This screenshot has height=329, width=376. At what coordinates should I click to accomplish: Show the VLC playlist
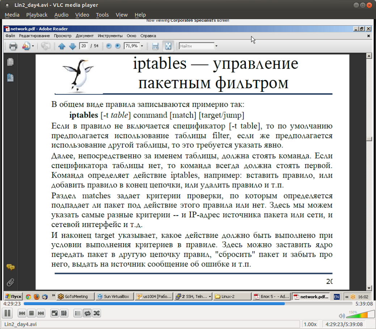pos(77,313)
